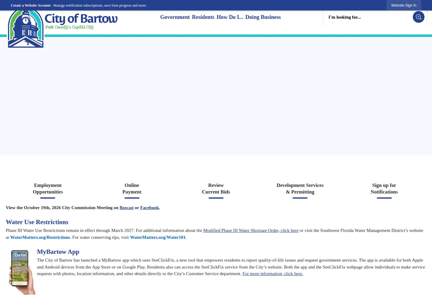Open the Residents menu

(x=203, y=17)
